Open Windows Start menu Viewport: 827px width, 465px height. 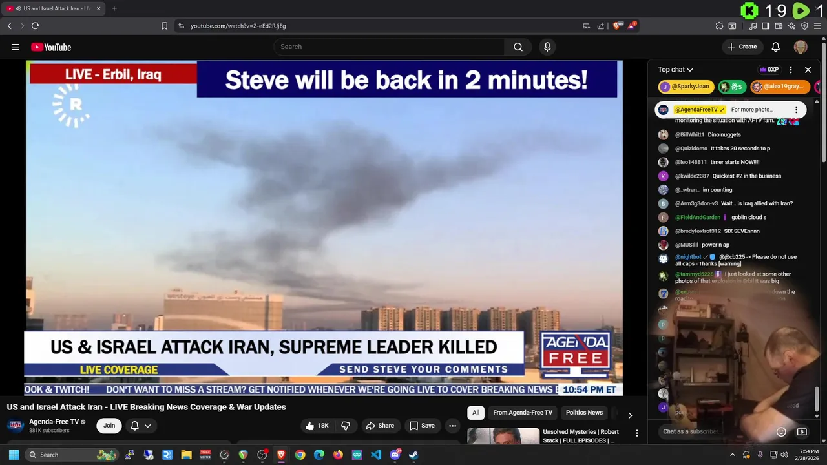pyautogui.click(x=14, y=455)
